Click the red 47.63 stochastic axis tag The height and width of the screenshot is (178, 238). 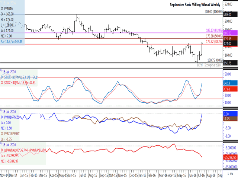click(231, 89)
